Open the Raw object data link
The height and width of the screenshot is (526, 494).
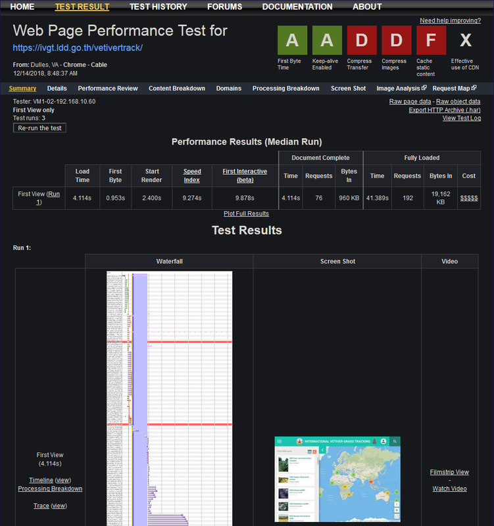tap(458, 101)
